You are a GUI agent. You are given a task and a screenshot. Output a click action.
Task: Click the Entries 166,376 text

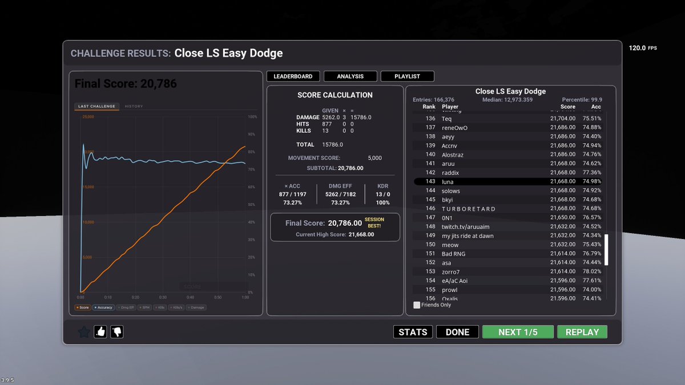tap(434, 100)
